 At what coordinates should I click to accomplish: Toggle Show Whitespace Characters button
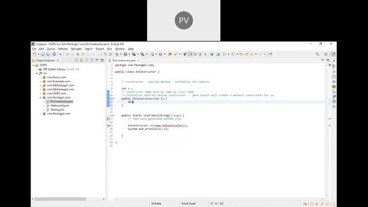pyautogui.click(x=205, y=54)
